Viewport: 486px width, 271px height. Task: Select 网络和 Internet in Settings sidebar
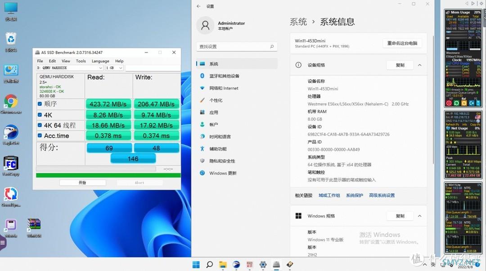click(237, 88)
